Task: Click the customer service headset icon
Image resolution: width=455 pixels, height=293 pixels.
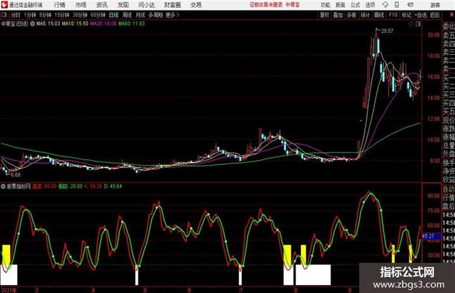Action: tap(385, 5)
